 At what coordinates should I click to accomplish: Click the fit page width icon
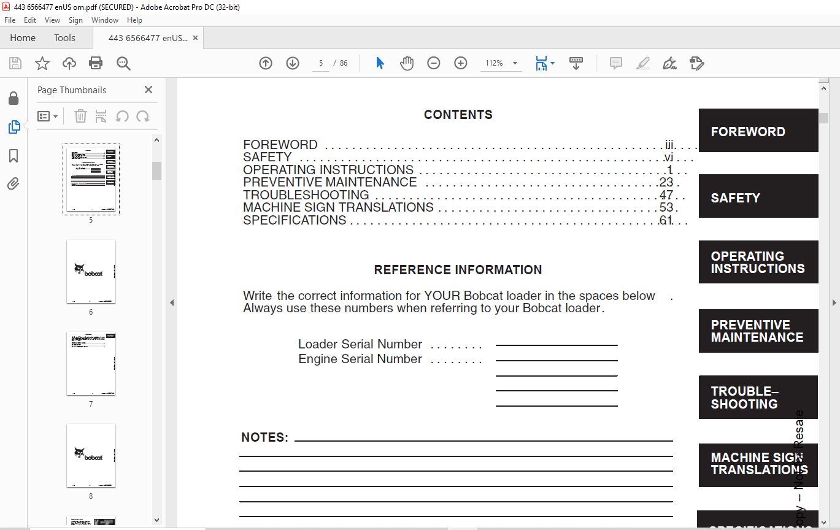point(541,63)
